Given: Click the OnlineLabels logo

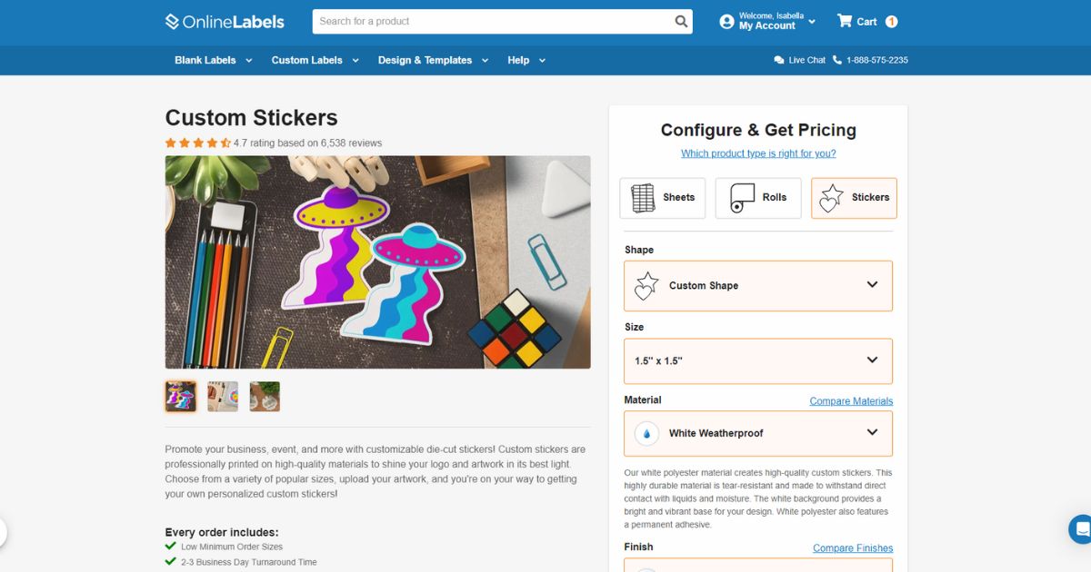Looking at the screenshot, I should tap(225, 22).
